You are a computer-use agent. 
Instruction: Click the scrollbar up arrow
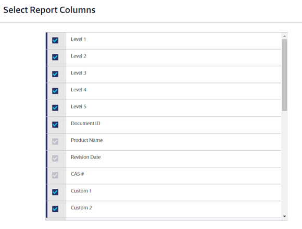click(x=284, y=36)
